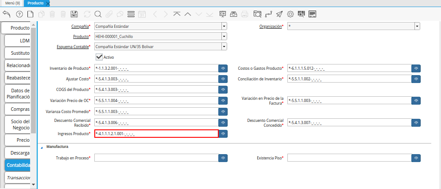Open the Help question-mark icon
The height and width of the screenshot is (189, 441).
coord(19,14)
